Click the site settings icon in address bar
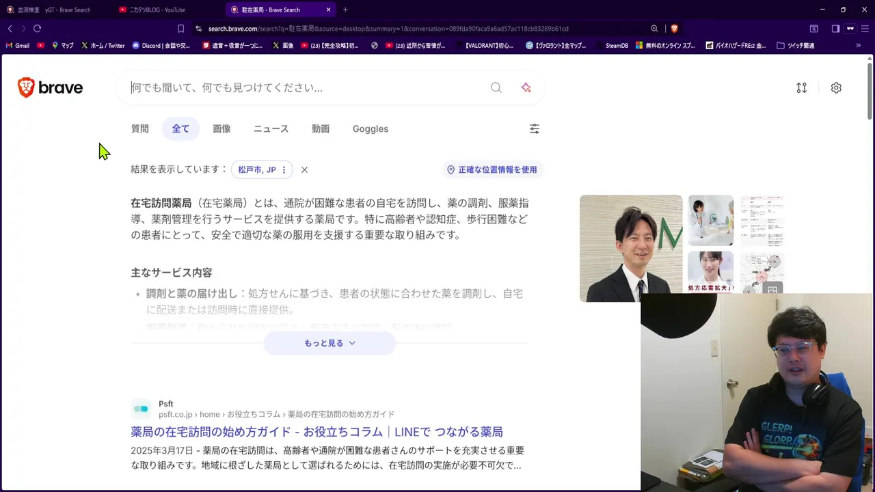Viewport: 875px width, 492px height. tap(198, 29)
